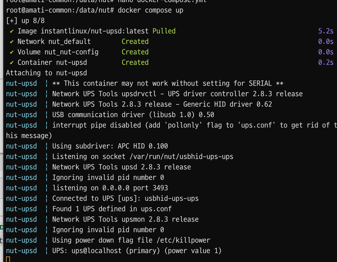Click the "Using subdriver: APC HID 0.100" line
The width and height of the screenshot is (337, 262).
click(110, 146)
